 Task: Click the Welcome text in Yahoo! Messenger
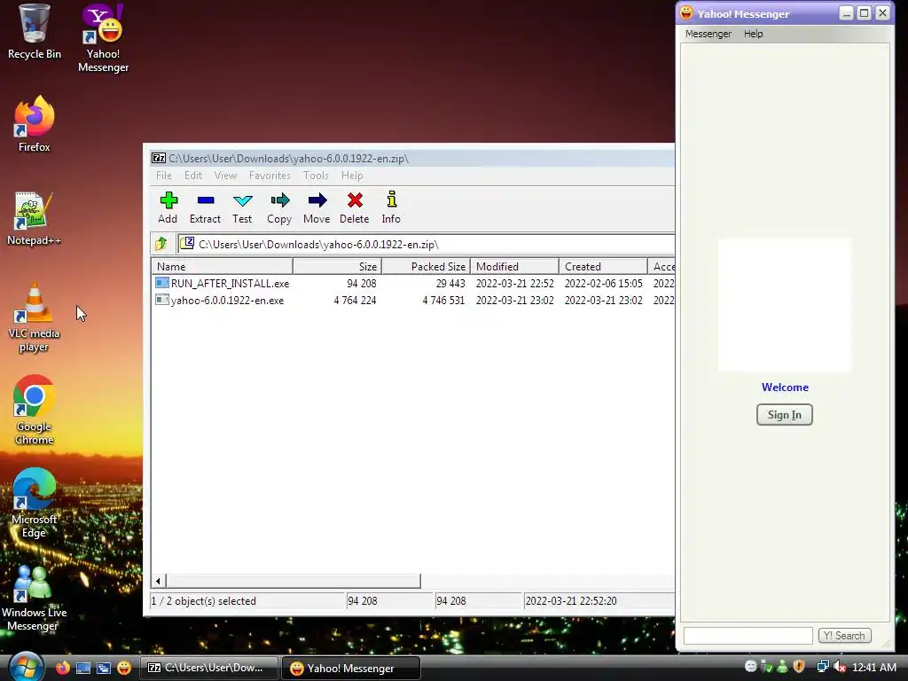tap(785, 387)
